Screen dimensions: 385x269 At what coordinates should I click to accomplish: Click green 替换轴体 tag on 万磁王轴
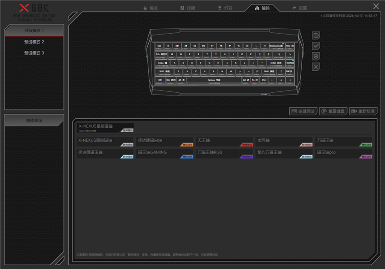pos(366,145)
